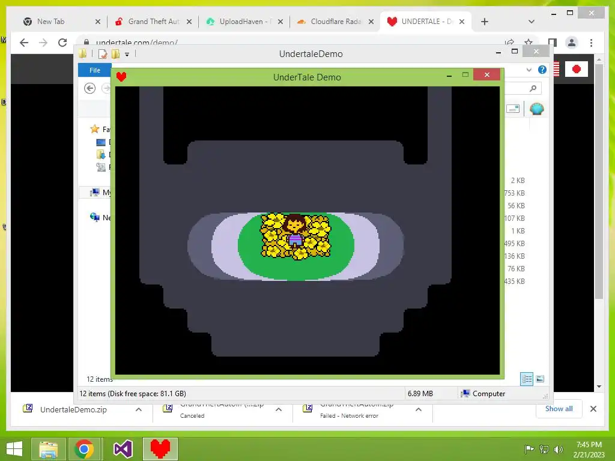The image size is (615, 461).
Task: Open the Windows Start button
Action: (14, 449)
